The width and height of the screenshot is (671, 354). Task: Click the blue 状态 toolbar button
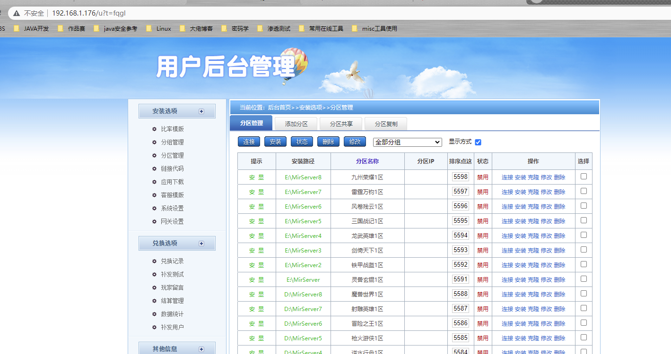(302, 142)
